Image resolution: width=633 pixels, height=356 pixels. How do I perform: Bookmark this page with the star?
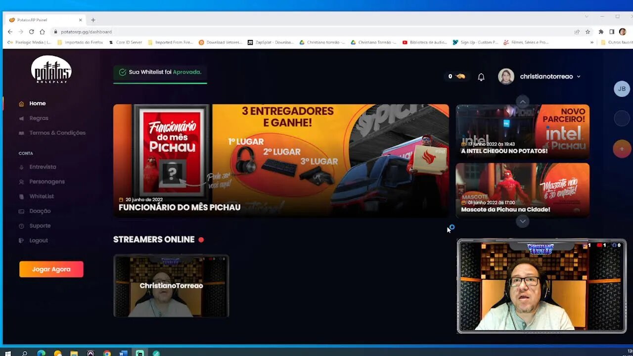(588, 32)
